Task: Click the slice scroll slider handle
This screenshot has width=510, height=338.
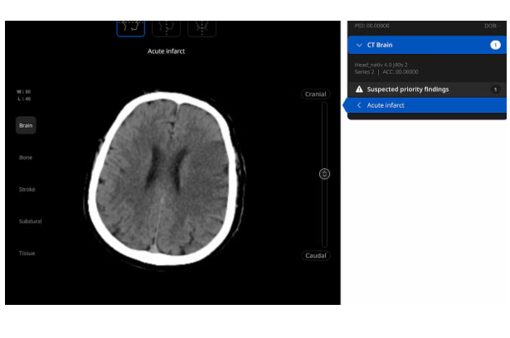Action: 324,174
